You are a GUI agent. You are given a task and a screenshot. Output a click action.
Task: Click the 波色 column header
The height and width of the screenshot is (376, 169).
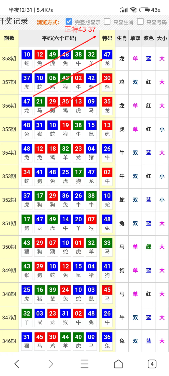(x=148, y=38)
